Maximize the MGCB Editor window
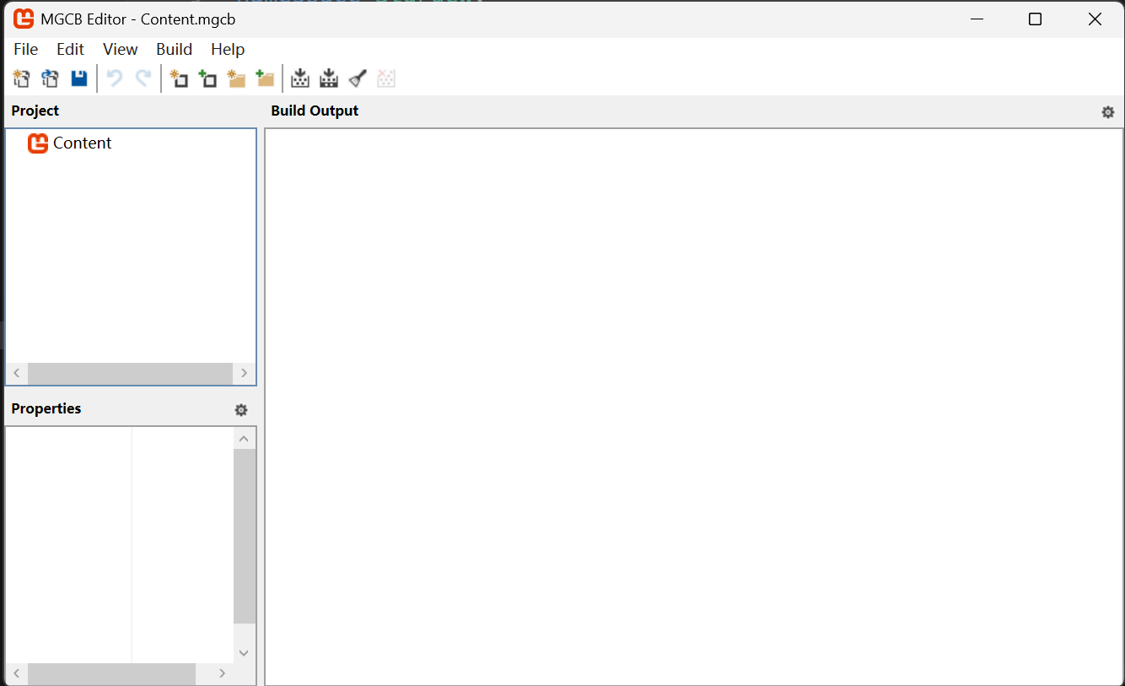Screen dimensions: 1125x686 pos(1035,19)
